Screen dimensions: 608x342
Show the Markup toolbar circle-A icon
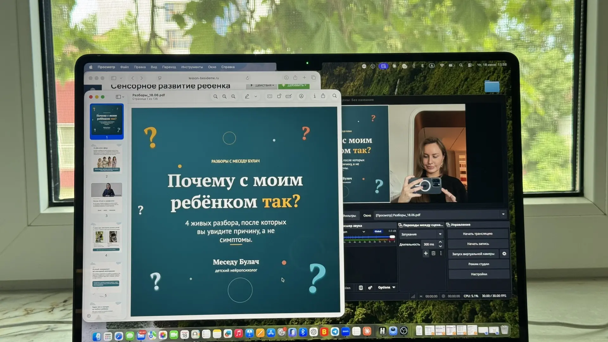click(301, 96)
